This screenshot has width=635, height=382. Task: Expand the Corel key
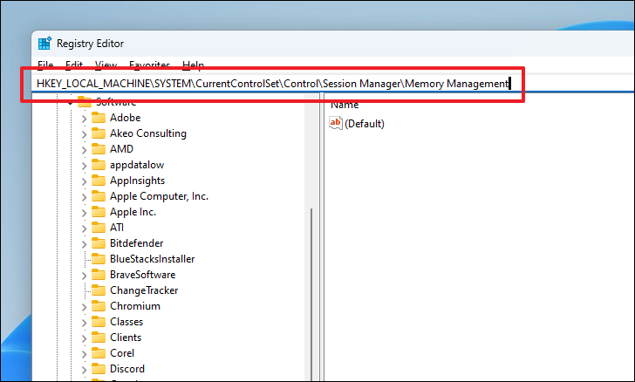[x=84, y=354]
